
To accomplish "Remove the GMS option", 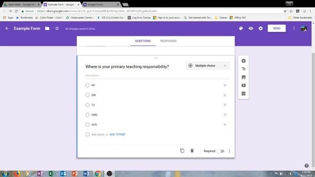I will [x=225, y=115].
